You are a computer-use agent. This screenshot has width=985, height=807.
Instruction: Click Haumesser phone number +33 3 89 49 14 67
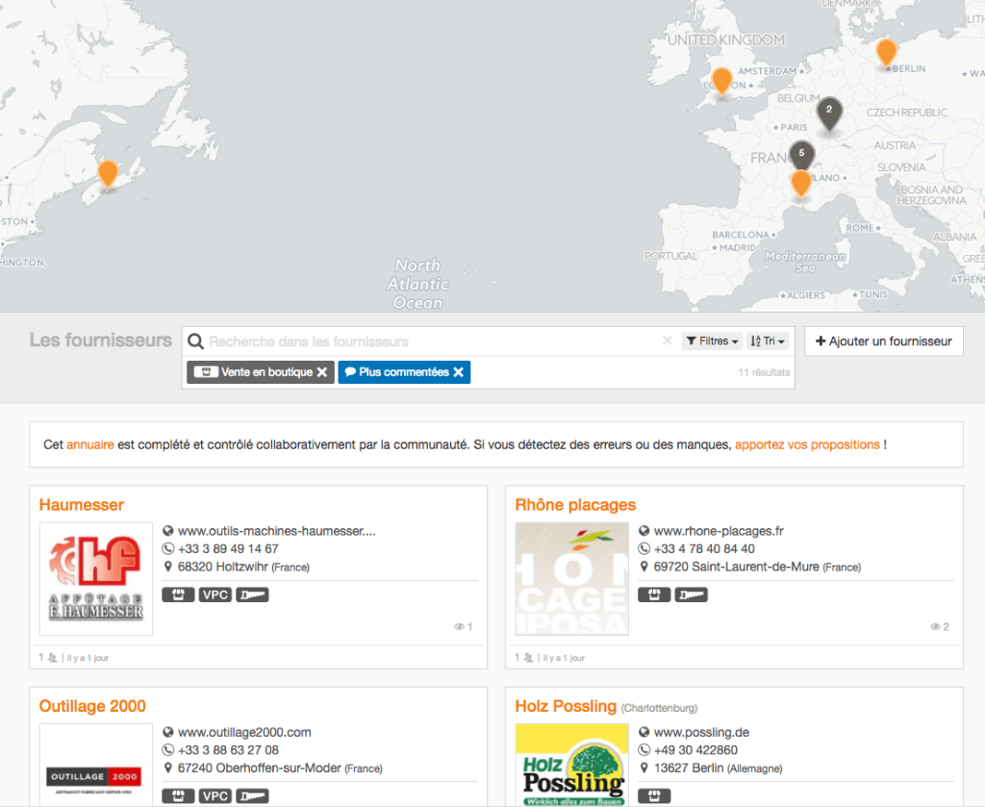coord(228,549)
